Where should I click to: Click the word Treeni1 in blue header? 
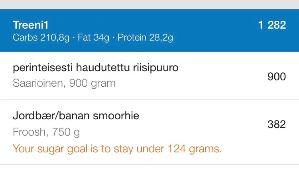[x=31, y=25]
